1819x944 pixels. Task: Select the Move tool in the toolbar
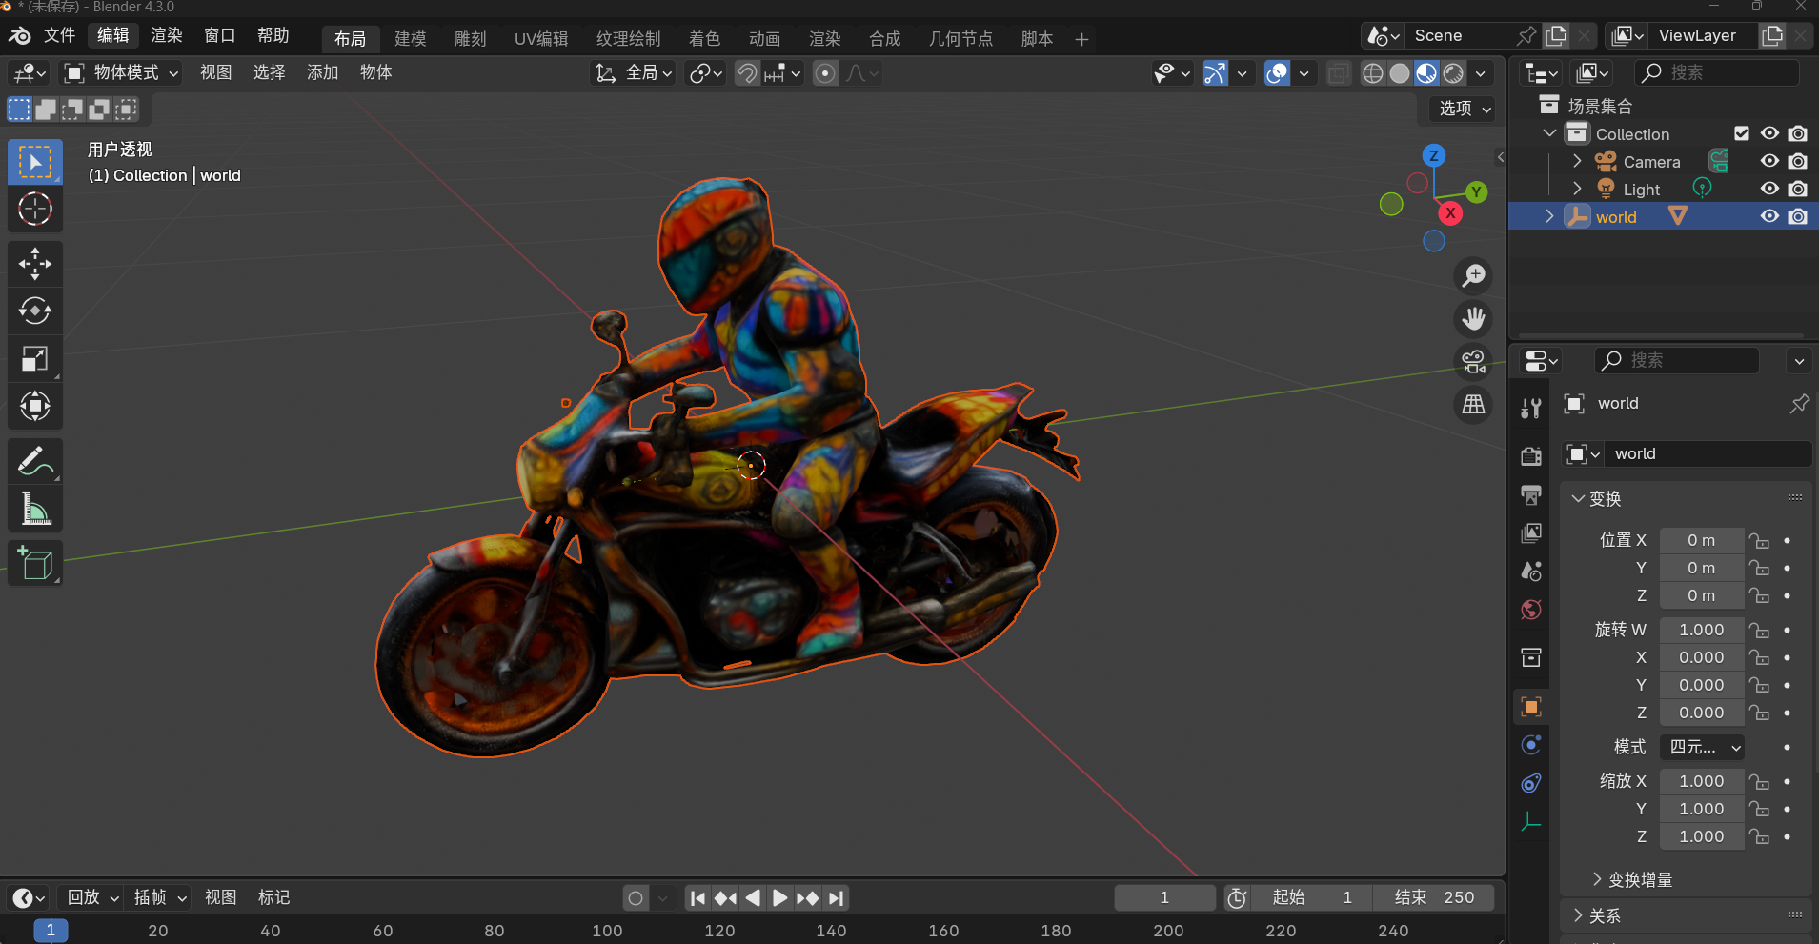click(x=35, y=264)
